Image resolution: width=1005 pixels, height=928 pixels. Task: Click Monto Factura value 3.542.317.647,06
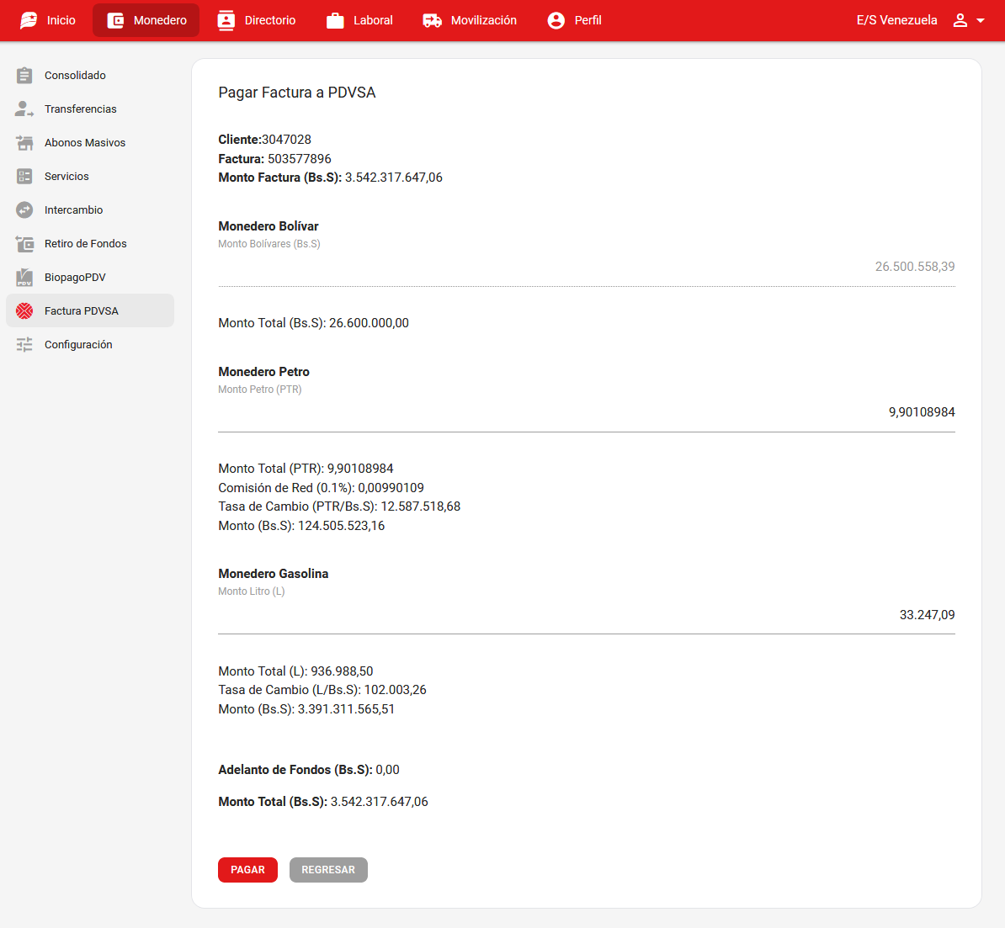[x=394, y=178]
